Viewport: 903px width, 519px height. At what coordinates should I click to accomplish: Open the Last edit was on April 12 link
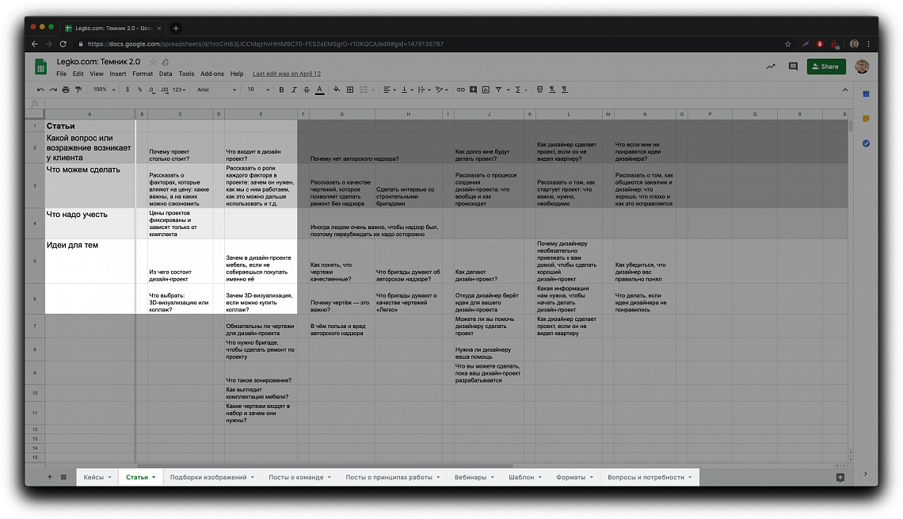[286, 74]
